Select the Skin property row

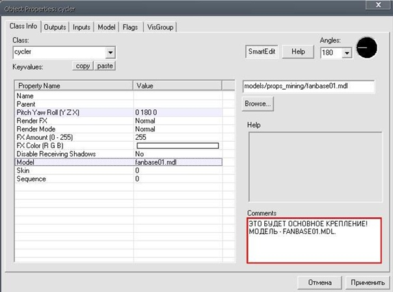[119, 170]
